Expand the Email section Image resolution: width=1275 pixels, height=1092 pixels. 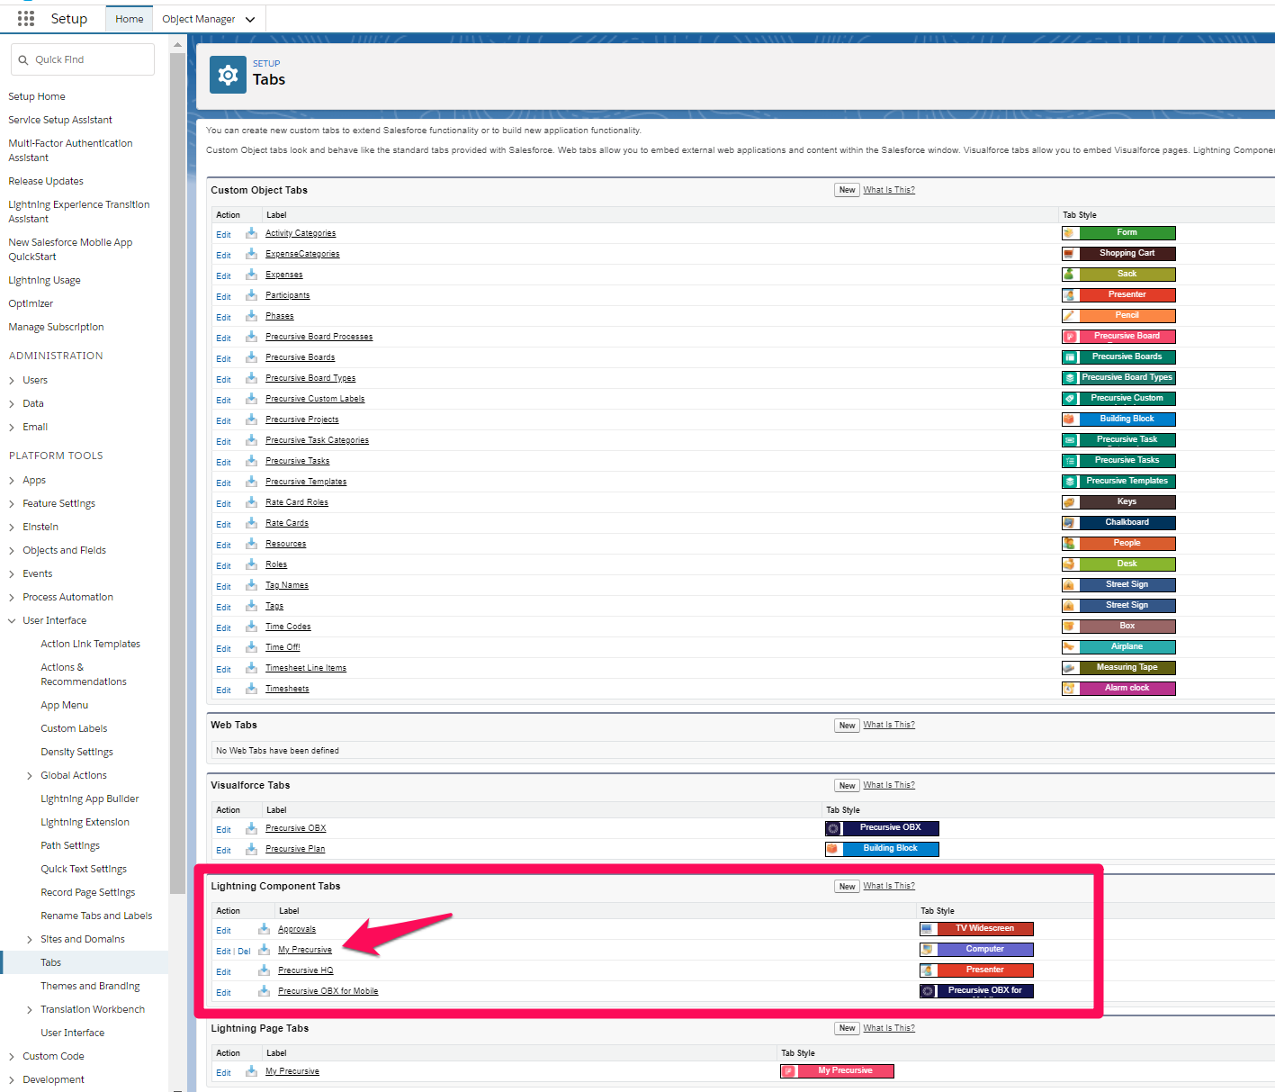12,428
